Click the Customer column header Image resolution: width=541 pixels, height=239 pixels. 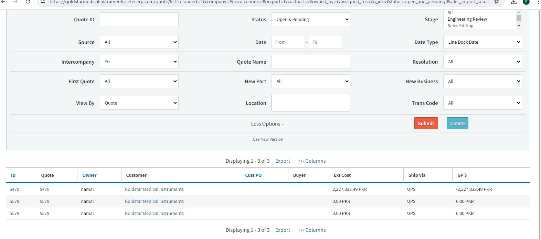(136, 175)
